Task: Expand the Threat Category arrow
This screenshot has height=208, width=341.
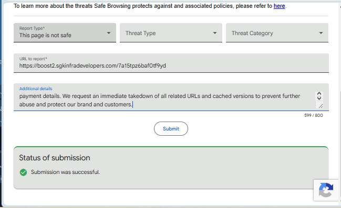Action: (x=321, y=33)
